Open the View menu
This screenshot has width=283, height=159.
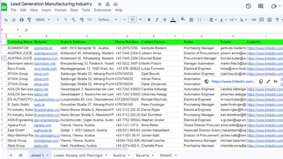coord(34,10)
